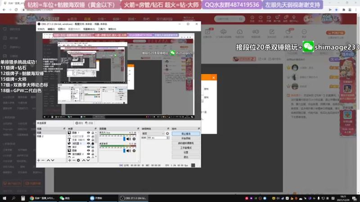The image size is (360, 202).
Task: Toggle visibility of 文本 (GDI+) source
Action: click(88, 140)
